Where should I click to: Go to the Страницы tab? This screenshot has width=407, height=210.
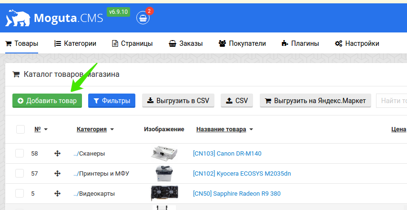132,43
